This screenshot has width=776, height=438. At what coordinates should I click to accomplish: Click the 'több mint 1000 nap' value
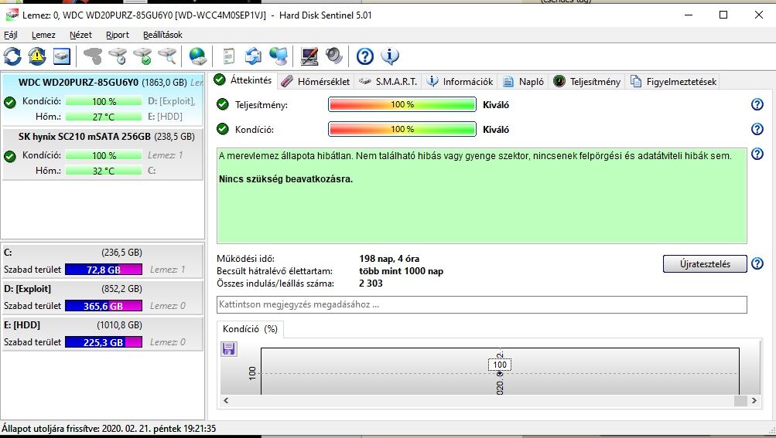[x=401, y=271]
